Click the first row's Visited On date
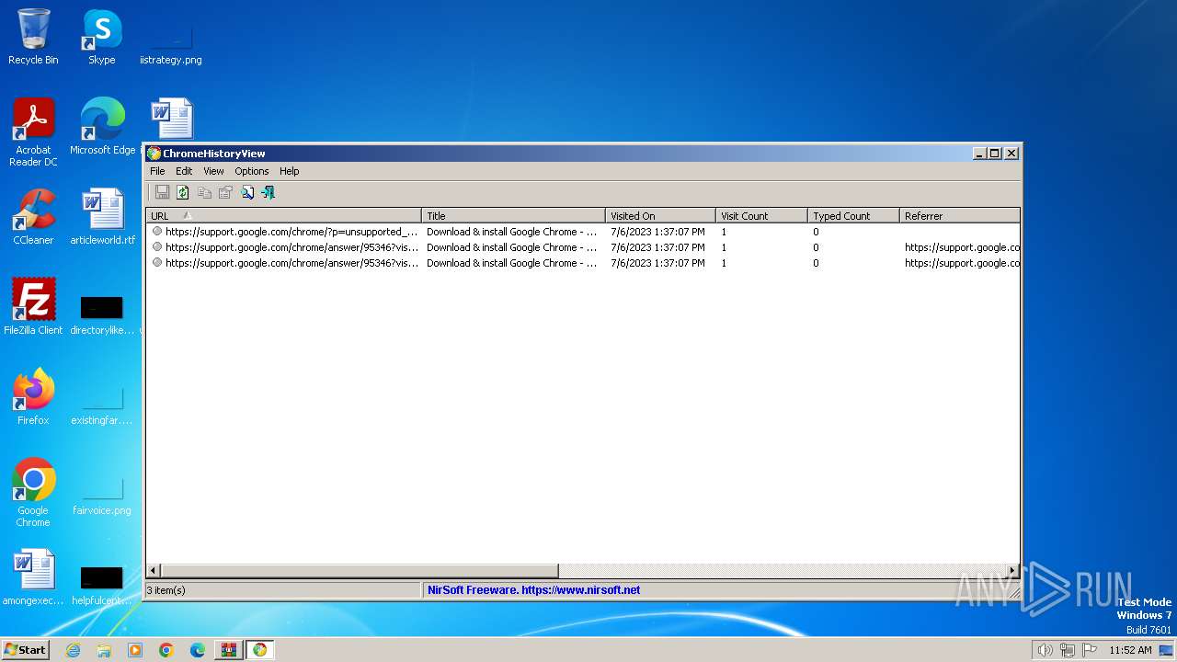This screenshot has width=1177, height=662. pyautogui.click(x=657, y=232)
